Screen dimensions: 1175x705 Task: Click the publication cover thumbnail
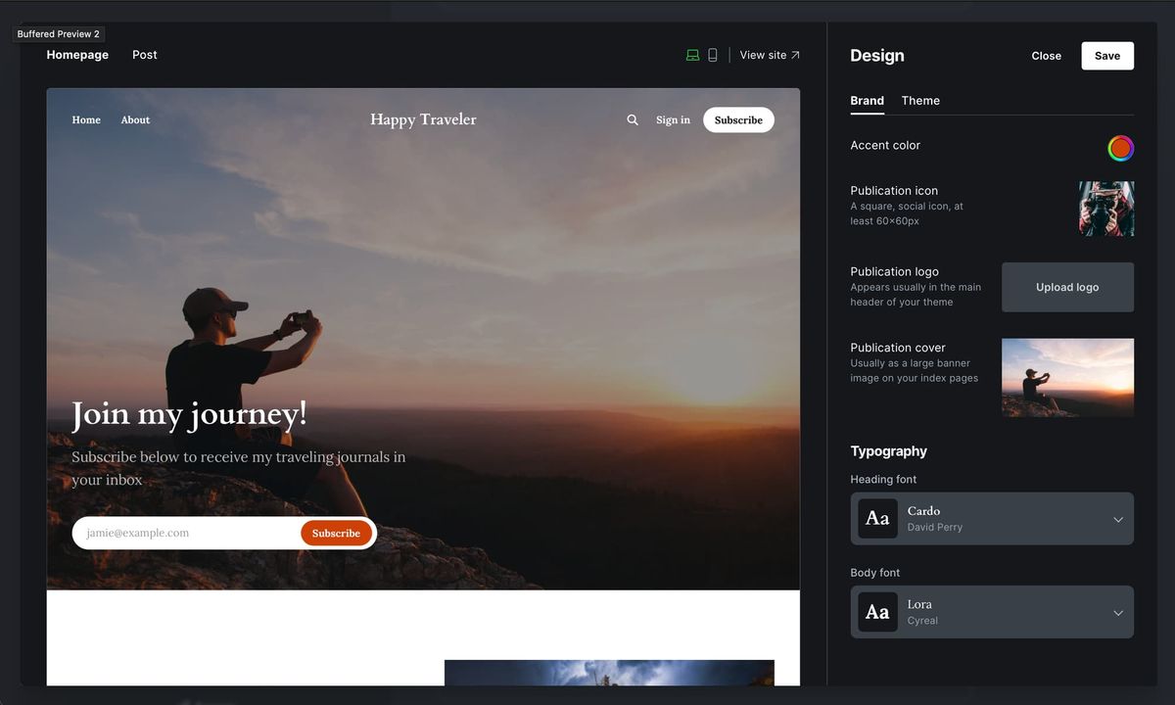click(x=1067, y=377)
